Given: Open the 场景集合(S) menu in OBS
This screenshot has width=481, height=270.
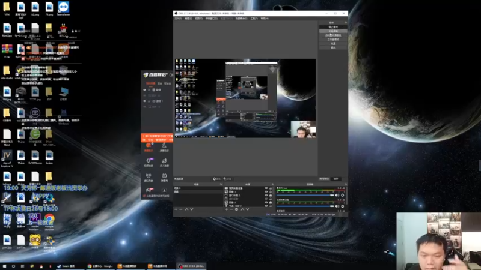Looking at the screenshot, I should [x=241, y=19].
